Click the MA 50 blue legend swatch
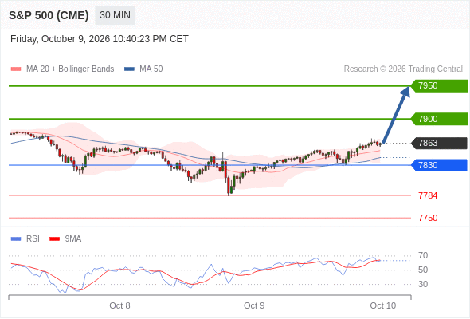Viewport: 470px width, 319px height. tap(129, 69)
